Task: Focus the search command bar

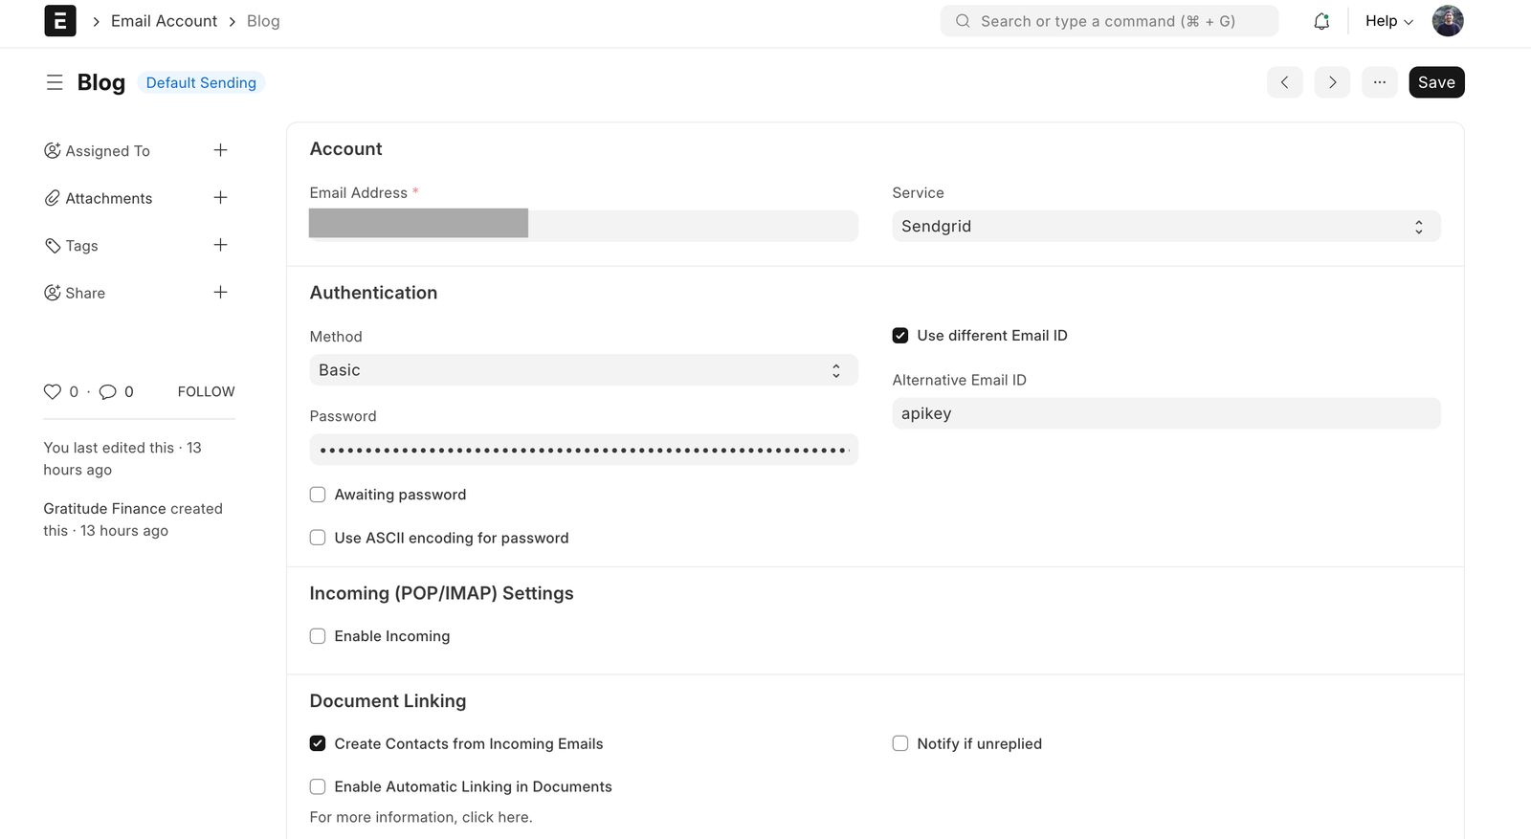Action: 1109,21
